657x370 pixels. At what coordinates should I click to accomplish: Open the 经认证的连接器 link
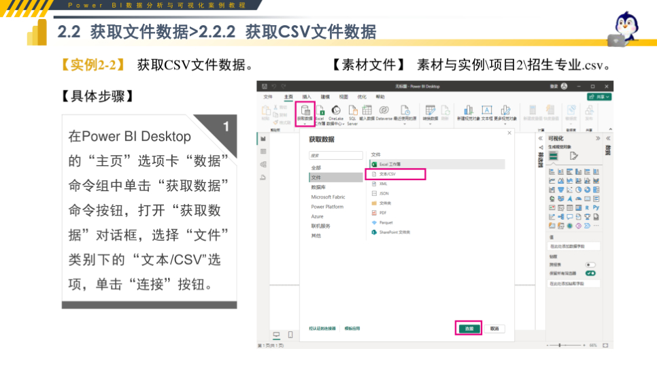tap(322, 329)
